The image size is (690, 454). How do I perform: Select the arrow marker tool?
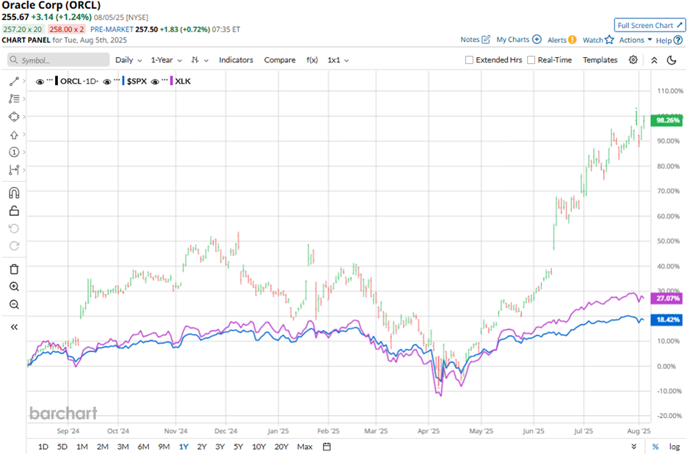tap(14, 135)
